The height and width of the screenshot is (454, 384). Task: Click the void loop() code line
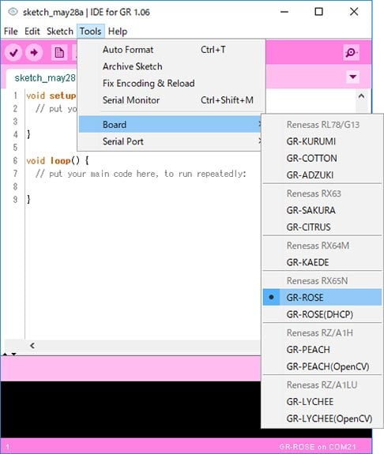[58, 160]
